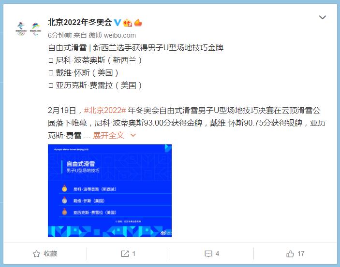The image size is (340, 267).
Task: Open the 微博 weibo.com source link
Action: point(112,35)
